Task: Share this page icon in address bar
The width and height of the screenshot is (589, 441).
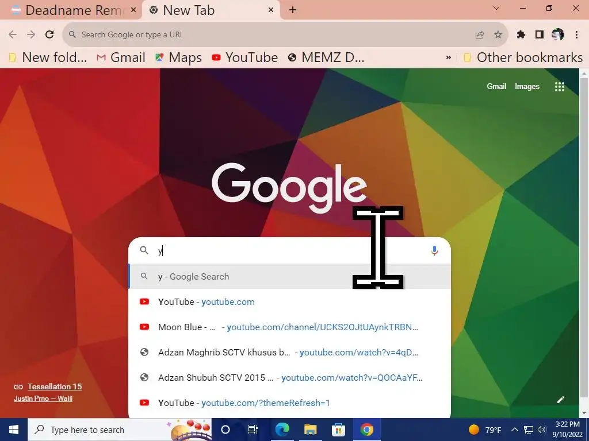Action: pos(479,35)
